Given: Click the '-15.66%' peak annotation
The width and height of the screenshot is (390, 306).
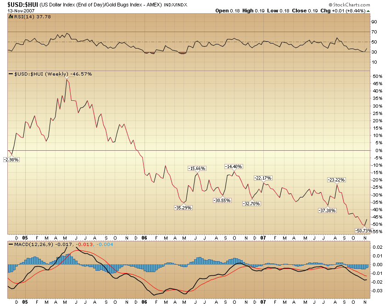Looking at the screenshot, I should tap(197, 169).
